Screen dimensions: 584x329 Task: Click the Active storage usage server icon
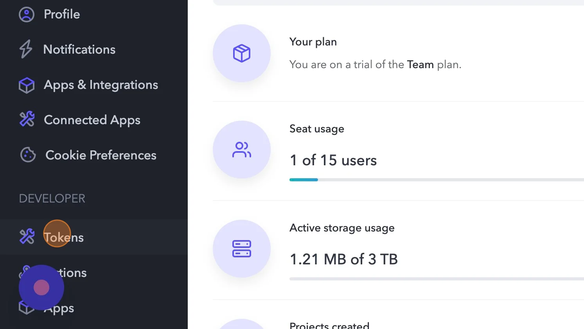(242, 249)
